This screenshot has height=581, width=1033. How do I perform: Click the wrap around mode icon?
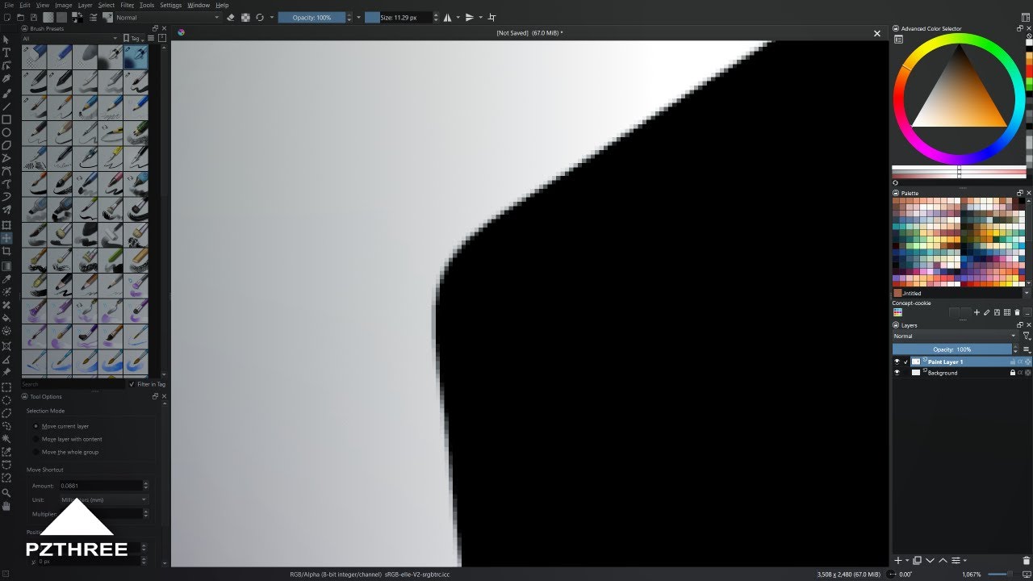point(492,17)
